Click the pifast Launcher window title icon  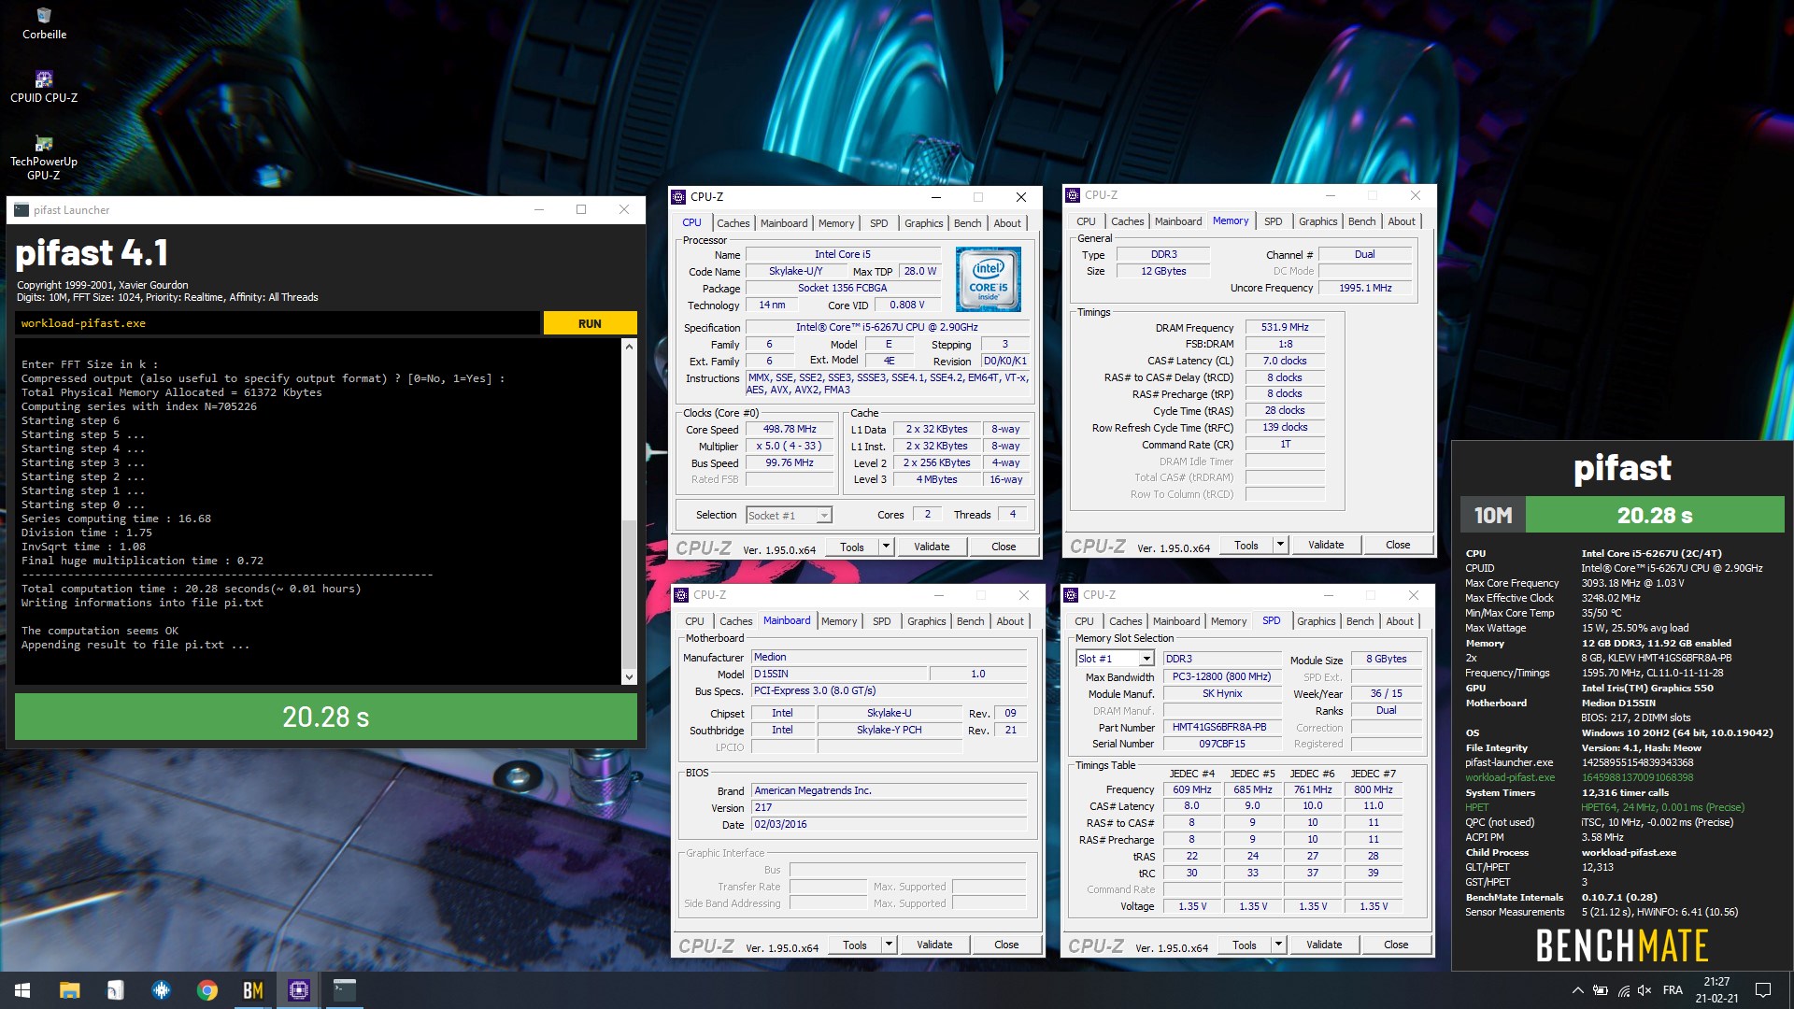(21, 209)
